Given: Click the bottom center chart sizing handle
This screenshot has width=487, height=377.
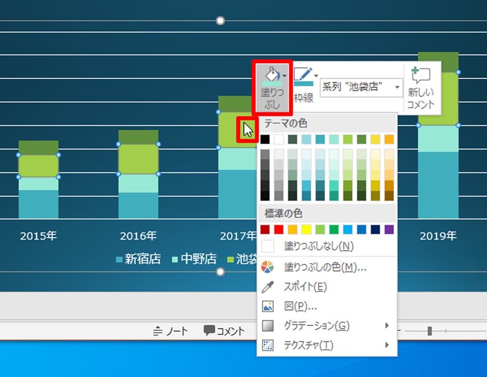Looking at the screenshot, I should pos(220,272).
